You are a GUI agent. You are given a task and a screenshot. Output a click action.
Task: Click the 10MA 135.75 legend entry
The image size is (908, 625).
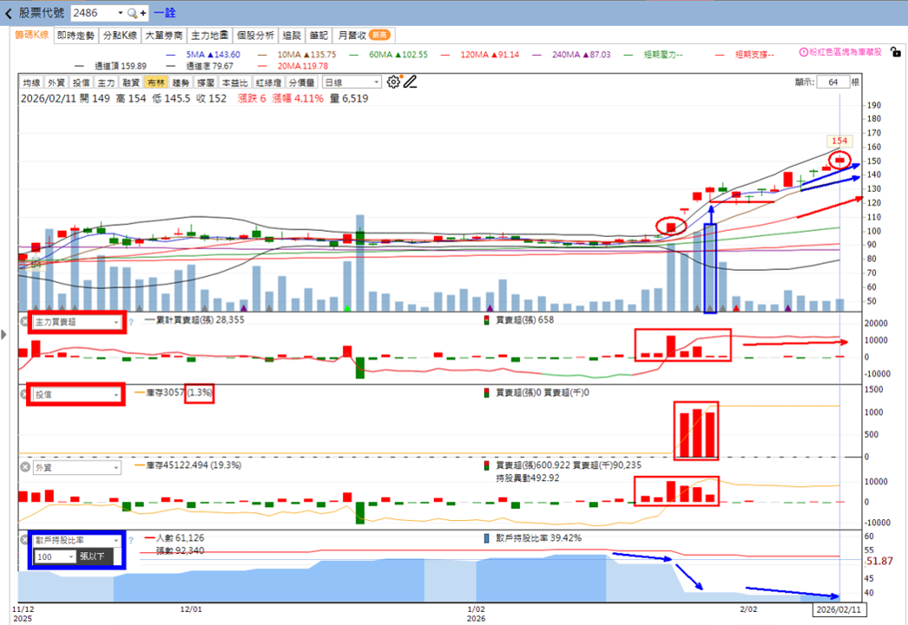pyautogui.click(x=297, y=55)
